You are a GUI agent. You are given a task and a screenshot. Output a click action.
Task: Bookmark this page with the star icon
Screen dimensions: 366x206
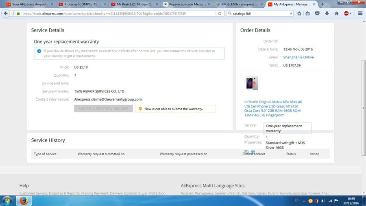[299, 13]
